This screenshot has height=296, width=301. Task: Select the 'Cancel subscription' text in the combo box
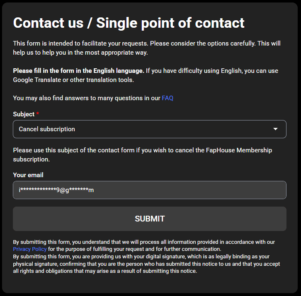(47, 129)
